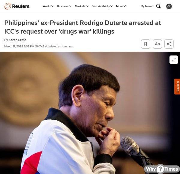The height and width of the screenshot is (174, 180).
Task: Click the Reuters wordmark text
Action: pyautogui.click(x=21, y=6)
